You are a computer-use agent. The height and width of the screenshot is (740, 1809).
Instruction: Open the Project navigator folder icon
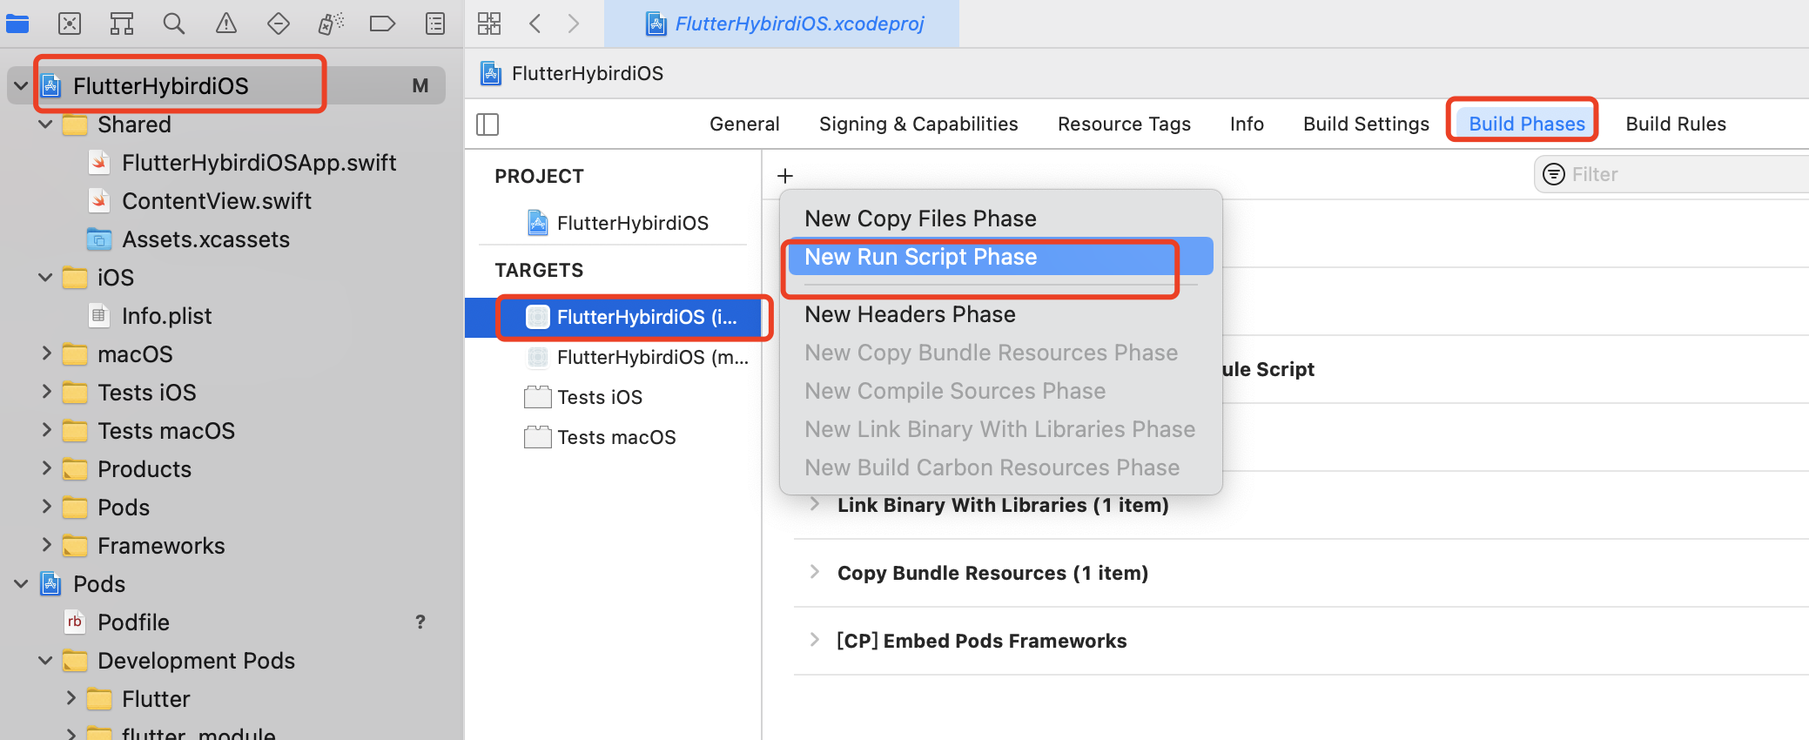(x=17, y=24)
